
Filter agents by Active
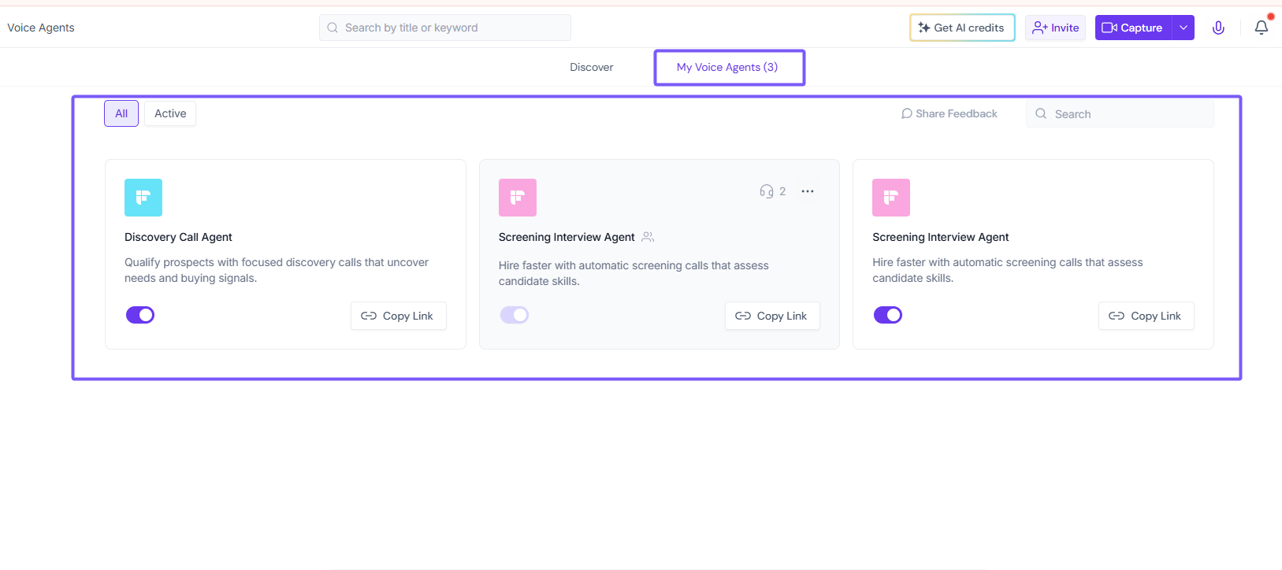click(x=170, y=113)
